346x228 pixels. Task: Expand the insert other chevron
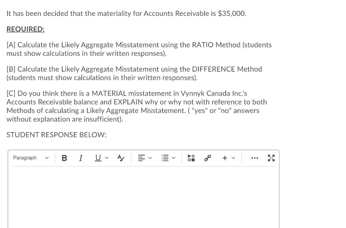pyautogui.click(x=233, y=158)
